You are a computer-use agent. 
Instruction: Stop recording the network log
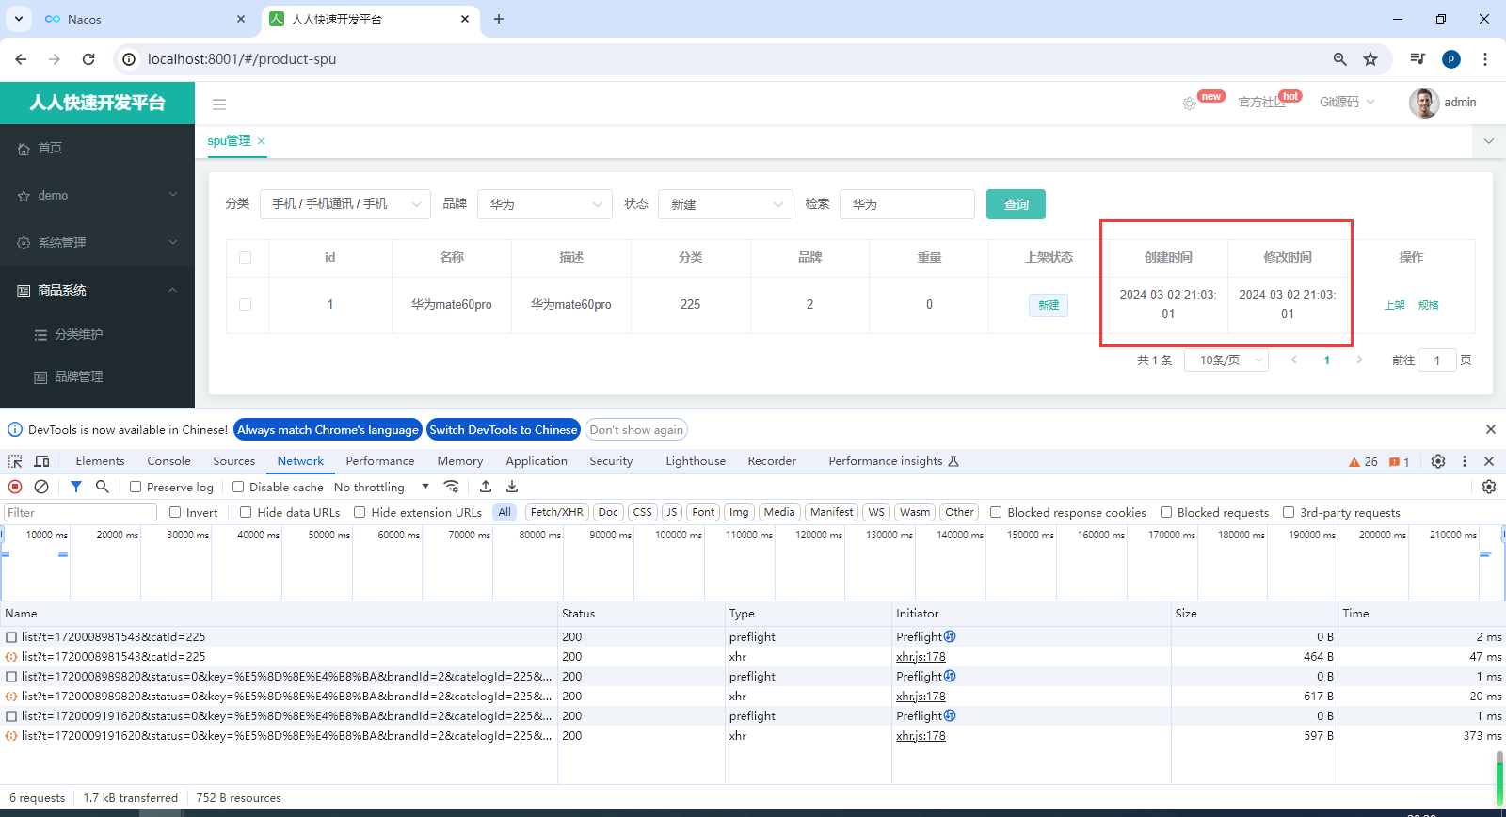click(15, 487)
